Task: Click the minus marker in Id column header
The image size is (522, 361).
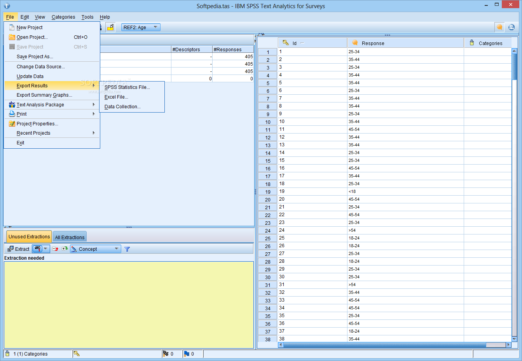Action: tap(302, 43)
